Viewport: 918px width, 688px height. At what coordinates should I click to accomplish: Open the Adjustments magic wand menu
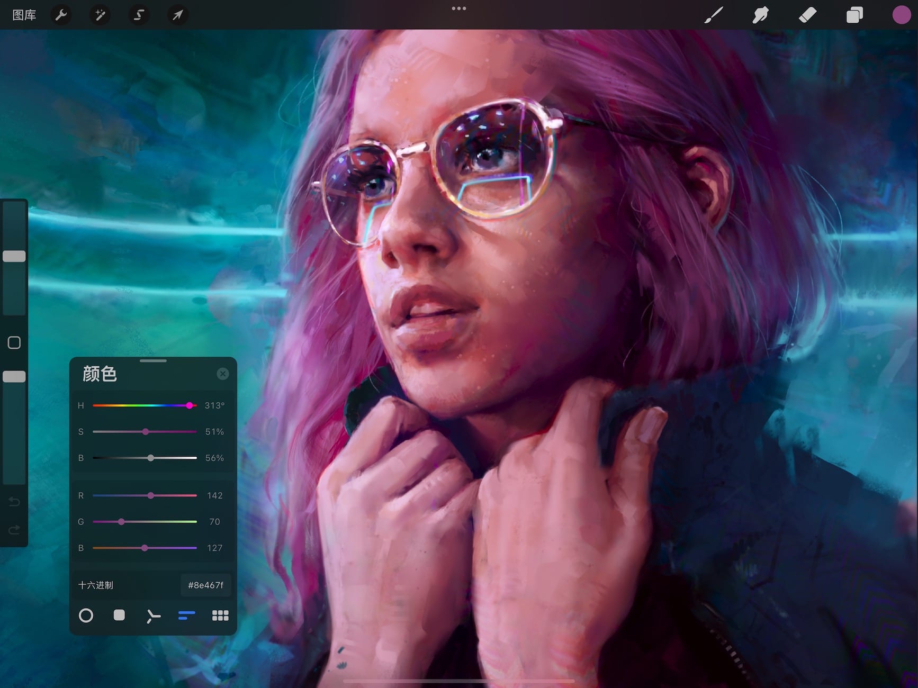pyautogui.click(x=100, y=15)
